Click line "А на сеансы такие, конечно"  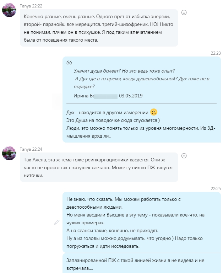tap(112, 230)
